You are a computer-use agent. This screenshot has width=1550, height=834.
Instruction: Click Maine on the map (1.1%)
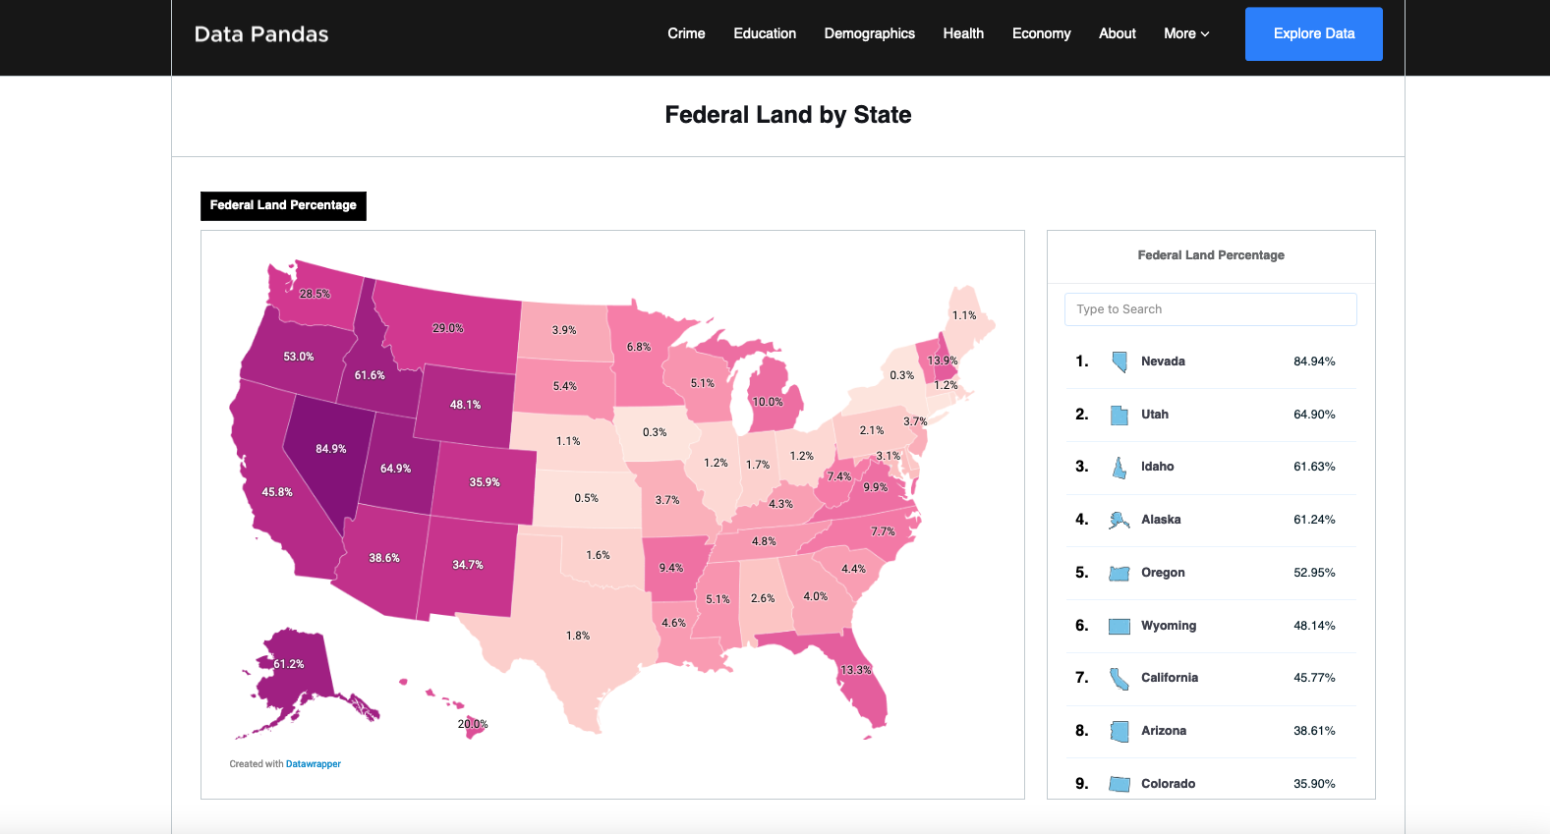click(966, 317)
